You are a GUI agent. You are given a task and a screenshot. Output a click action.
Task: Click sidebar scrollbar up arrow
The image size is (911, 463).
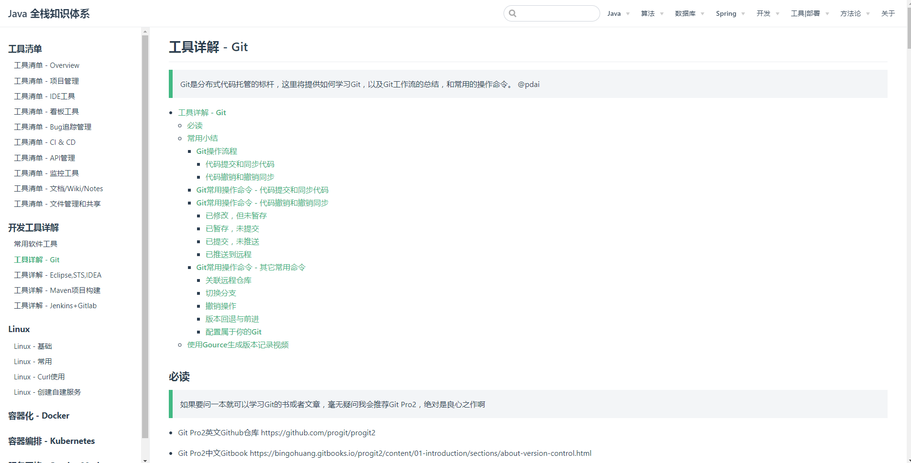[x=145, y=32]
